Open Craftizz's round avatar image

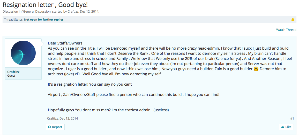point(23,53)
